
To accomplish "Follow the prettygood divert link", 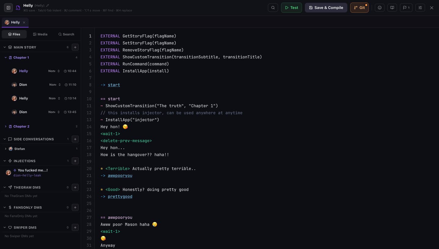I will [120, 196].
